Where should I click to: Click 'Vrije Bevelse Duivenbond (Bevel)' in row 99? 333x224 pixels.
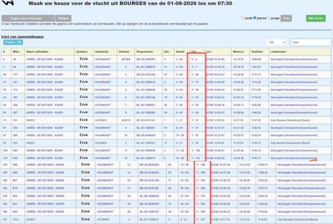[x=290, y=143]
